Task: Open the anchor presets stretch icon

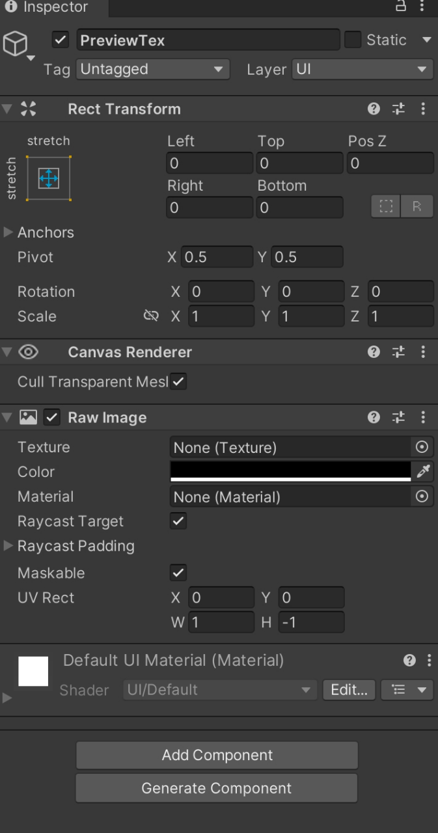Action: tap(49, 178)
